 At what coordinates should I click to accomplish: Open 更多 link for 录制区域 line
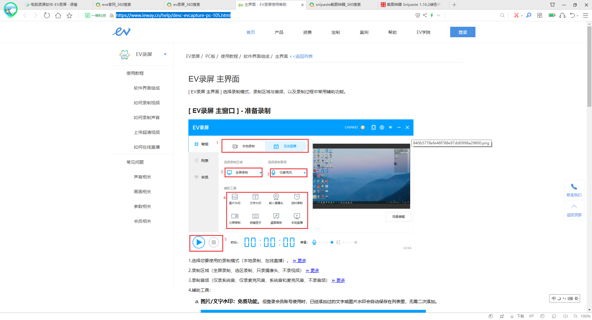(x=312, y=270)
